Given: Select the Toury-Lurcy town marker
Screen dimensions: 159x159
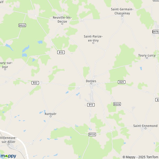Looking at the screenshot, I should tap(147, 58).
